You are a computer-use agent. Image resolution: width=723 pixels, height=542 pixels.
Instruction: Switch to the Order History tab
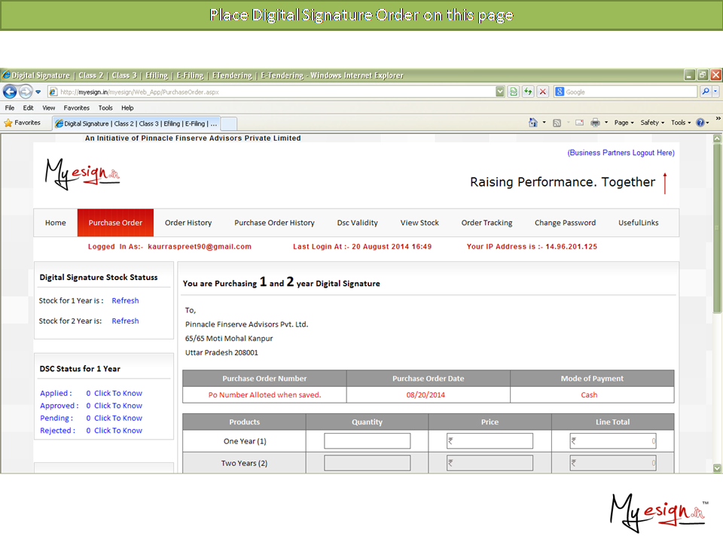(x=188, y=223)
